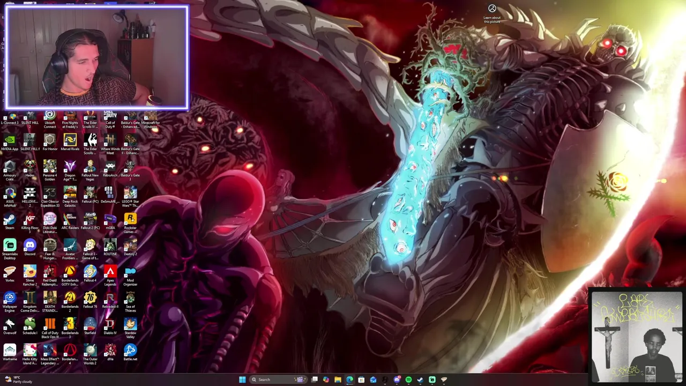Launch the Starfield desktop shortcut

90,326
